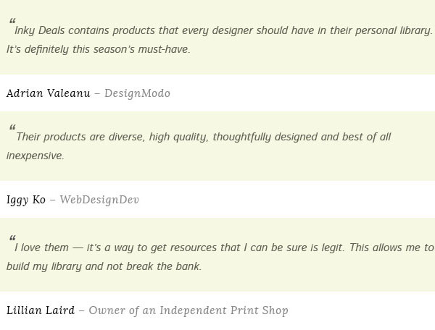Screen dimensions: 435x330
Task: Open the WebDesignDev link
Action: [x=99, y=200]
